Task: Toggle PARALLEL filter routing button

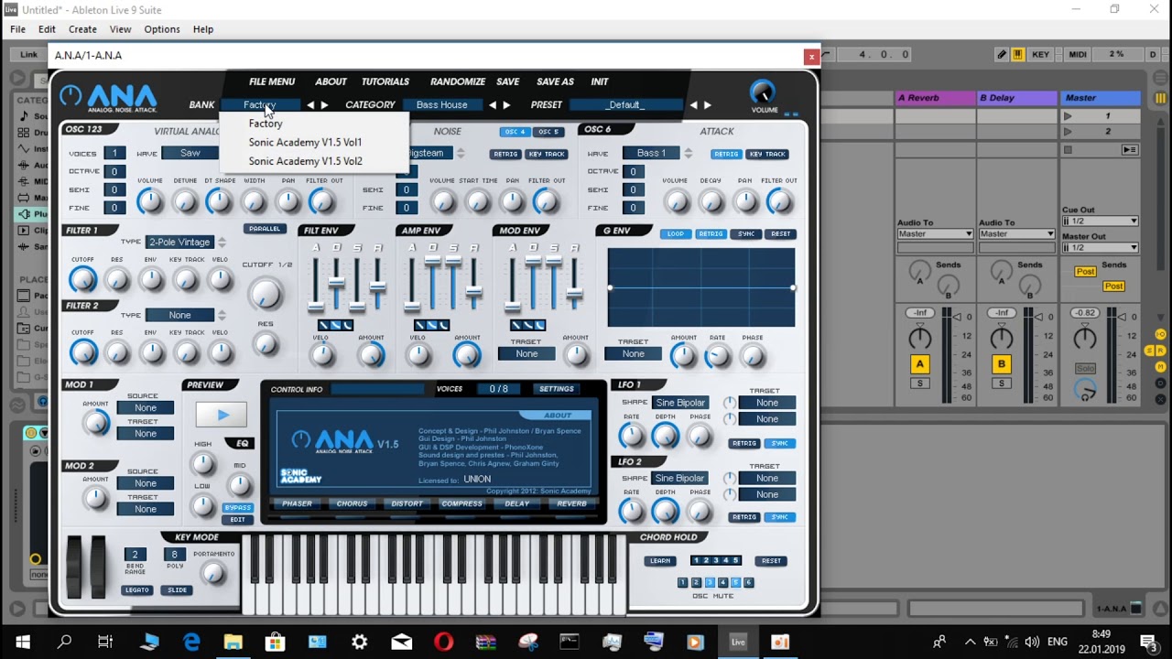Action: [x=265, y=229]
